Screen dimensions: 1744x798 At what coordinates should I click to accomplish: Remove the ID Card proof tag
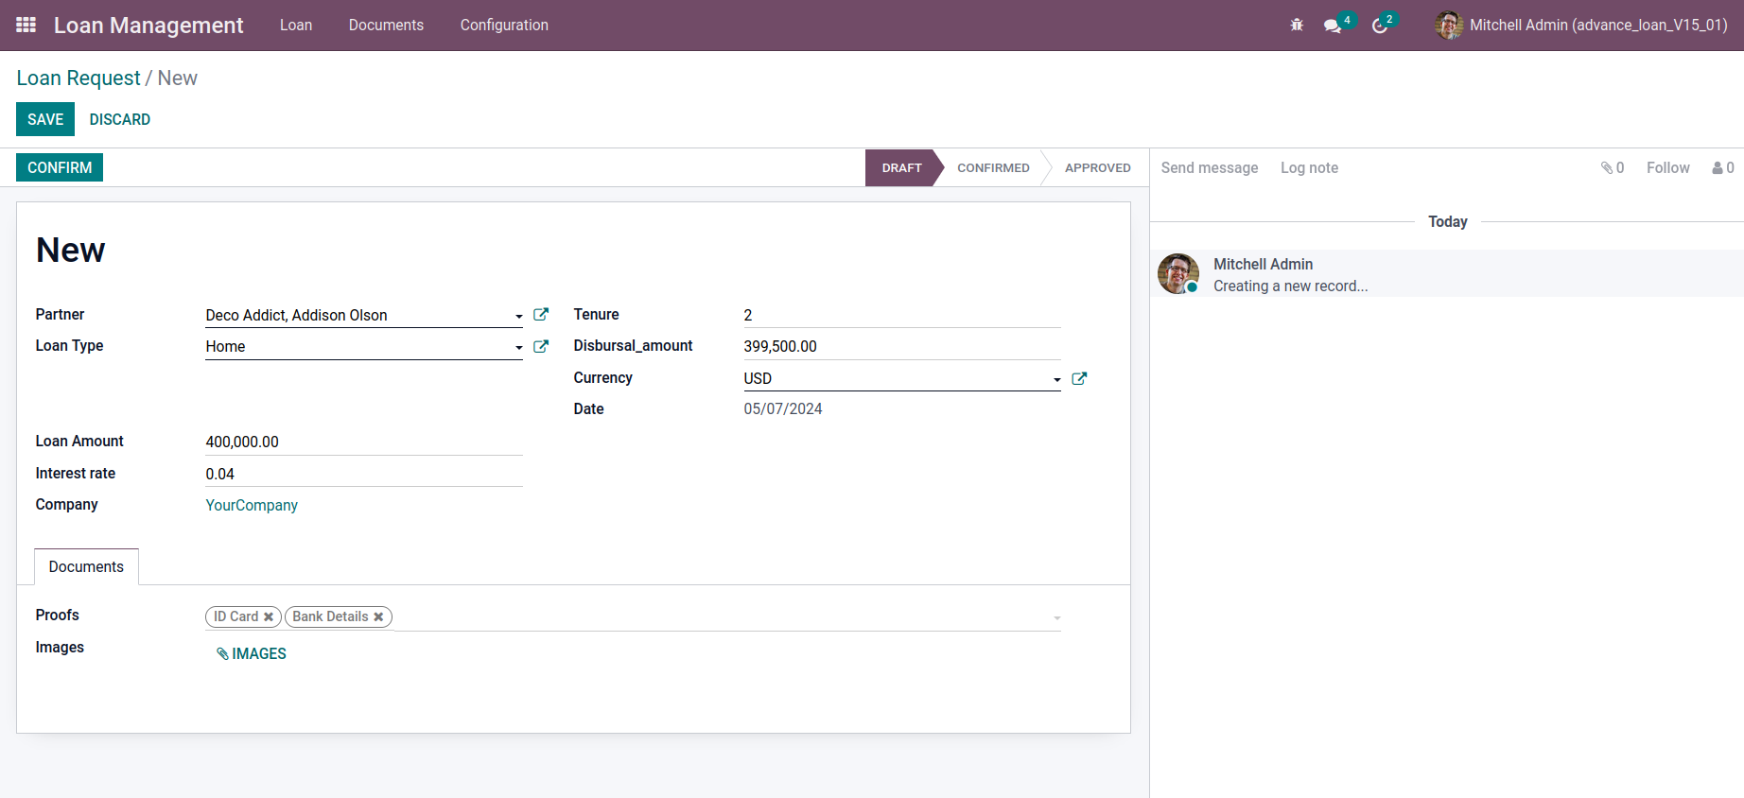(x=269, y=616)
